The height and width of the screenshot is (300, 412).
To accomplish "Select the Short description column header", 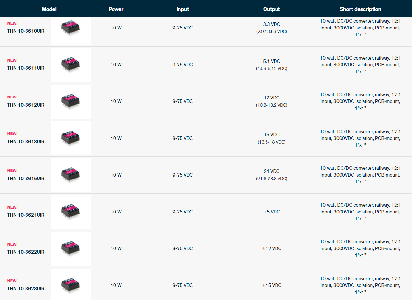I will pyautogui.click(x=360, y=9).
